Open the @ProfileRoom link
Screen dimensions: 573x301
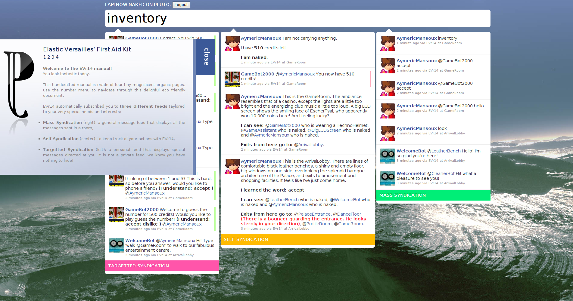(319, 224)
